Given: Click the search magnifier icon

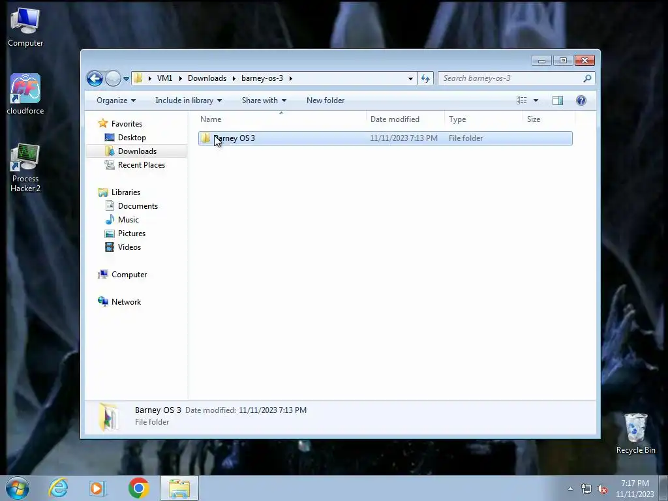Looking at the screenshot, I should tap(587, 78).
